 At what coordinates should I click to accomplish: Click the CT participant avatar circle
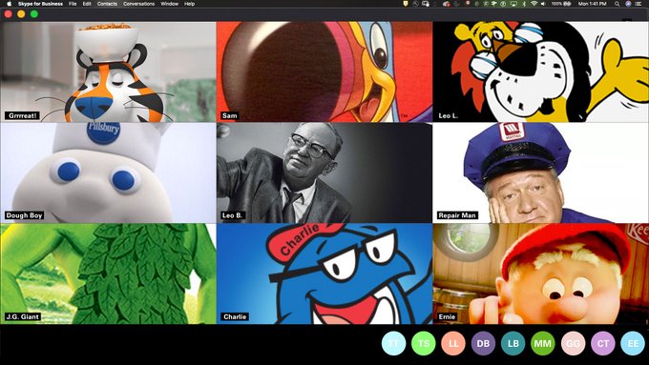[x=603, y=343]
